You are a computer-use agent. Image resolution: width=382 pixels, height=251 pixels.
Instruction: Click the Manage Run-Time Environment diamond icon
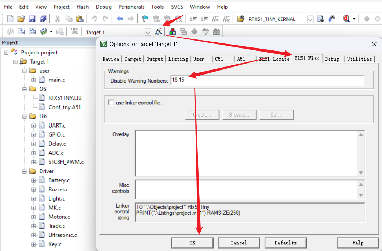point(194,31)
